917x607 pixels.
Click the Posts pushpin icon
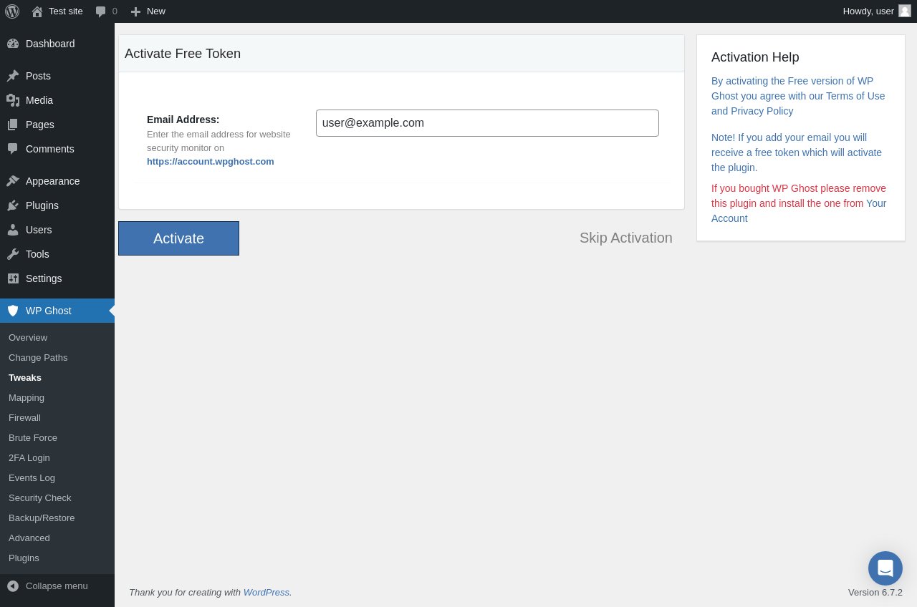coord(13,76)
